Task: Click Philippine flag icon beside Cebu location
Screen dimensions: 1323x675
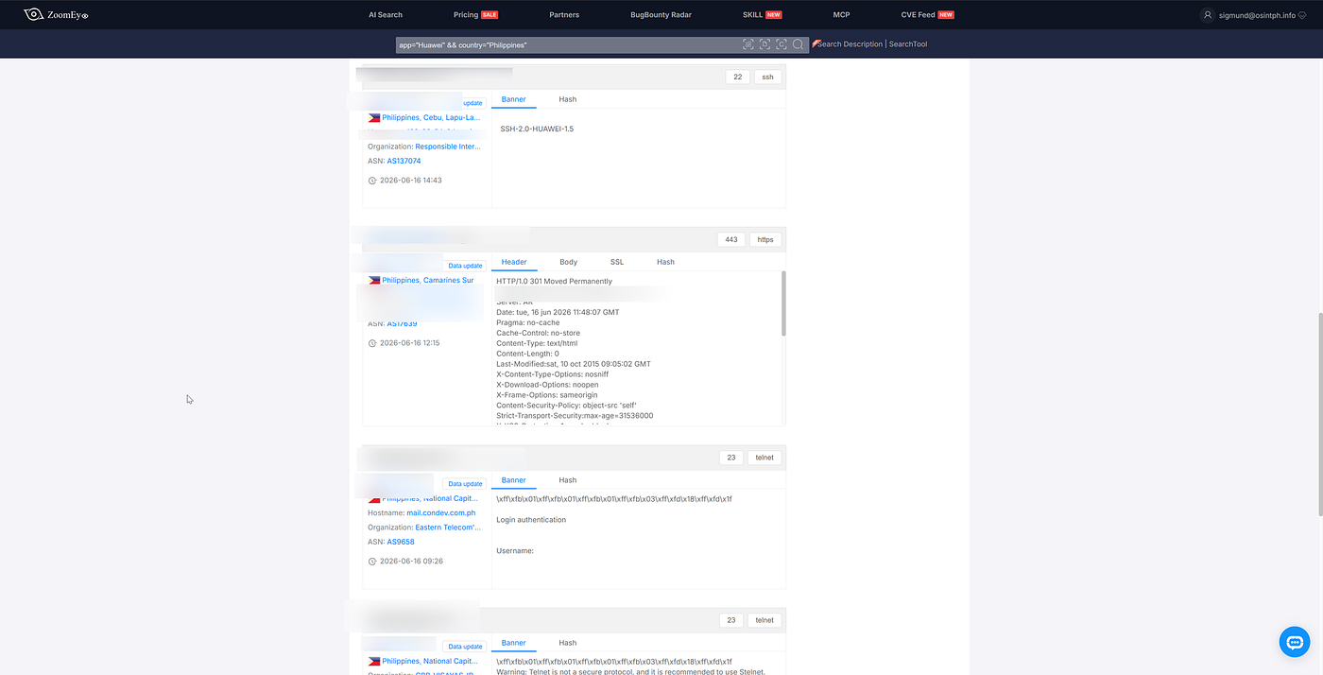Action: point(374,118)
